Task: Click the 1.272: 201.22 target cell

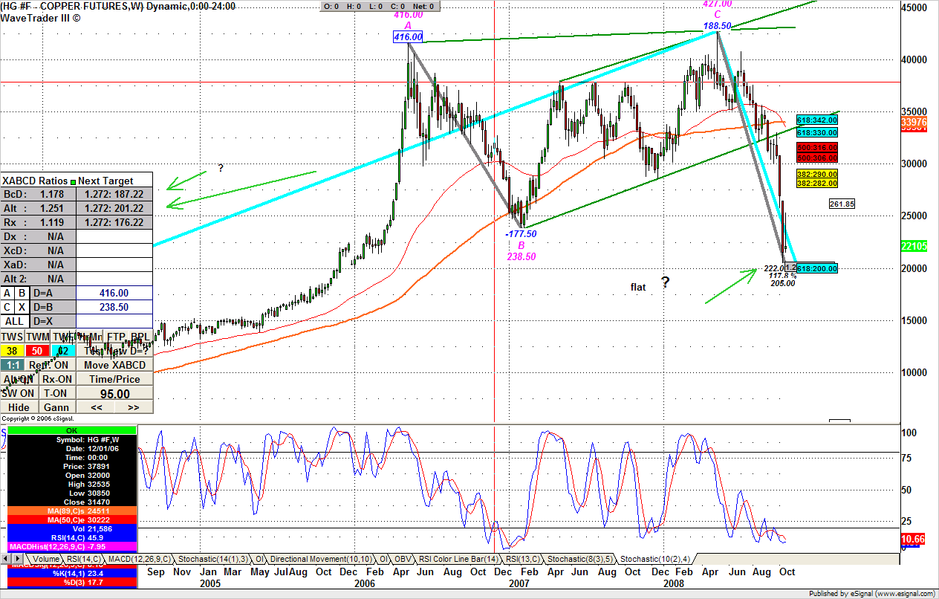Action: 114,208
